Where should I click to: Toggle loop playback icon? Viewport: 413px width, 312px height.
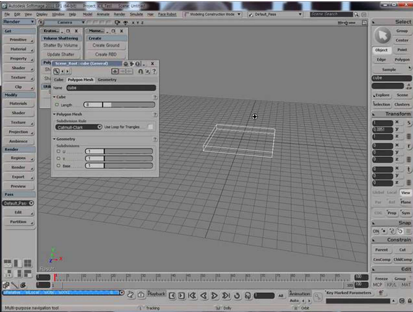(x=237, y=296)
